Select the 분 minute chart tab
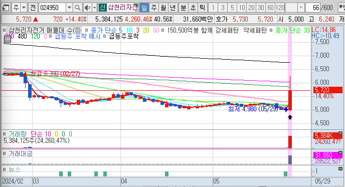 [x=184, y=8]
